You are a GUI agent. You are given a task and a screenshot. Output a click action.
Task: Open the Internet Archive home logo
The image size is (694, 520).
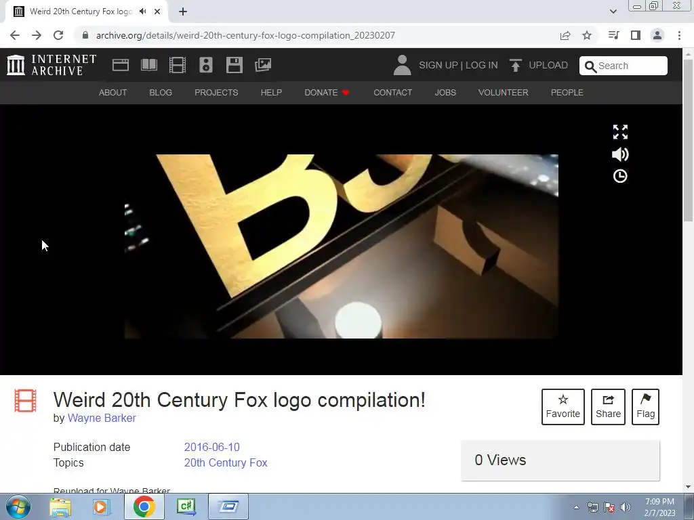52,65
